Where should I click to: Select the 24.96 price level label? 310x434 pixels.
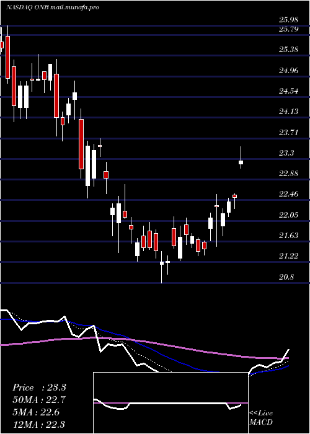click(x=289, y=70)
